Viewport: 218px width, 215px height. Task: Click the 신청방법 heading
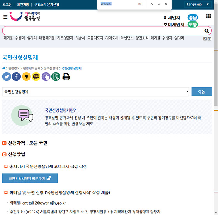(16, 154)
